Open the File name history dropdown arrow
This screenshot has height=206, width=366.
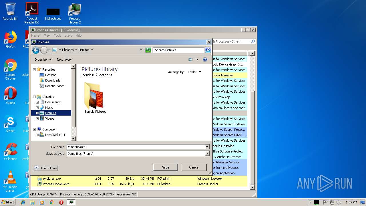tap(207, 147)
